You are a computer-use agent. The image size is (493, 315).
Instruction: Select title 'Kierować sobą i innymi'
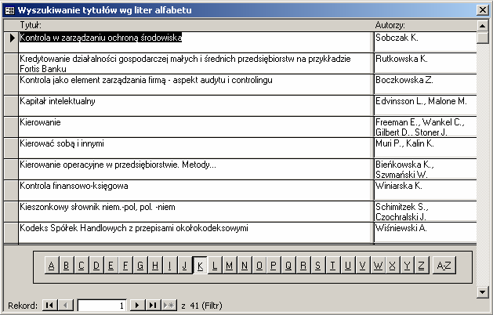196,148
